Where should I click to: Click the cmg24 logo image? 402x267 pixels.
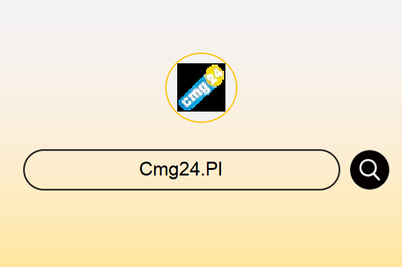(x=201, y=87)
